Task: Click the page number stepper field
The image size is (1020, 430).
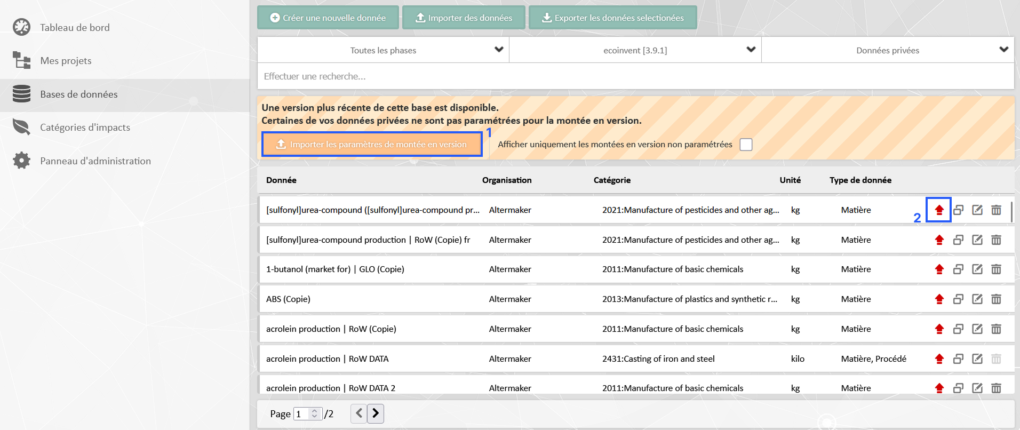Action: (x=308, y=414)
